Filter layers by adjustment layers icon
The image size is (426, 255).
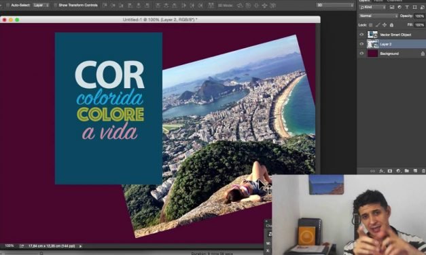coord(400,7)
